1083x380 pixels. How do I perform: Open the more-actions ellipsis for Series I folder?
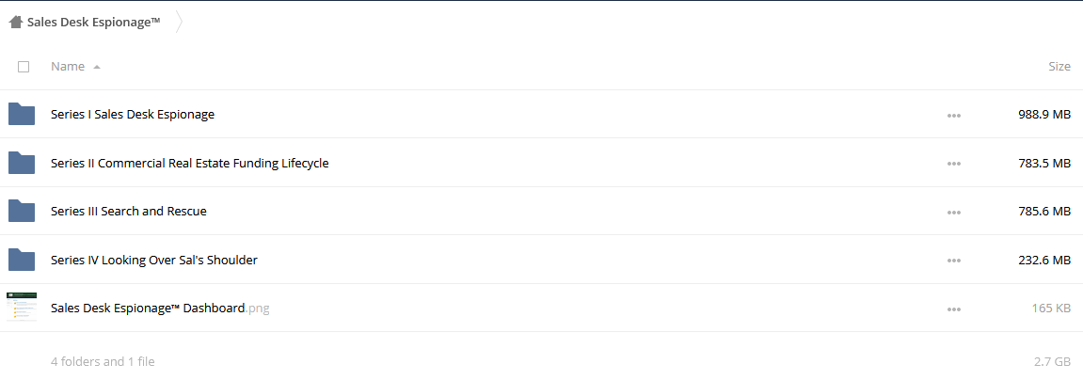[x=954, y=116]
